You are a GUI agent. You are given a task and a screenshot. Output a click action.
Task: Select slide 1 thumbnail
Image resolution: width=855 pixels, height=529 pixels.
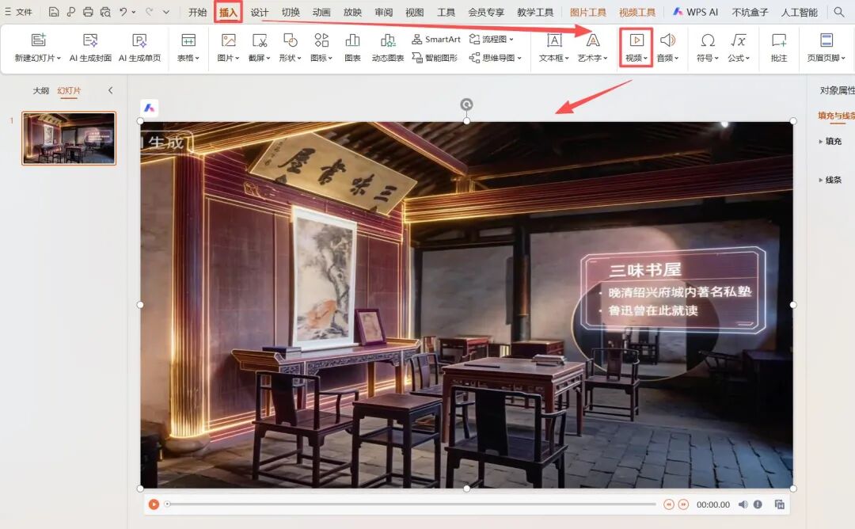tap(69, 138)
